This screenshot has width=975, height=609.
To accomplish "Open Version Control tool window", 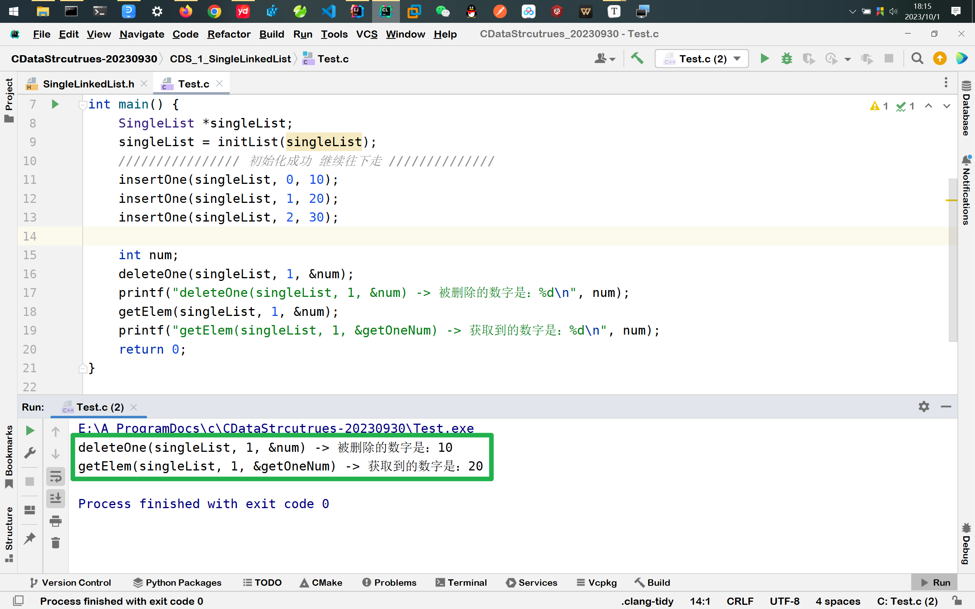I will (70, 582).
